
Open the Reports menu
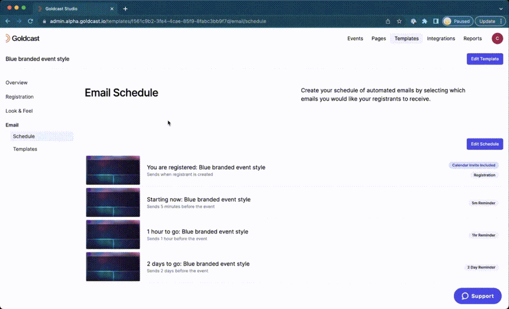(472, 38)
